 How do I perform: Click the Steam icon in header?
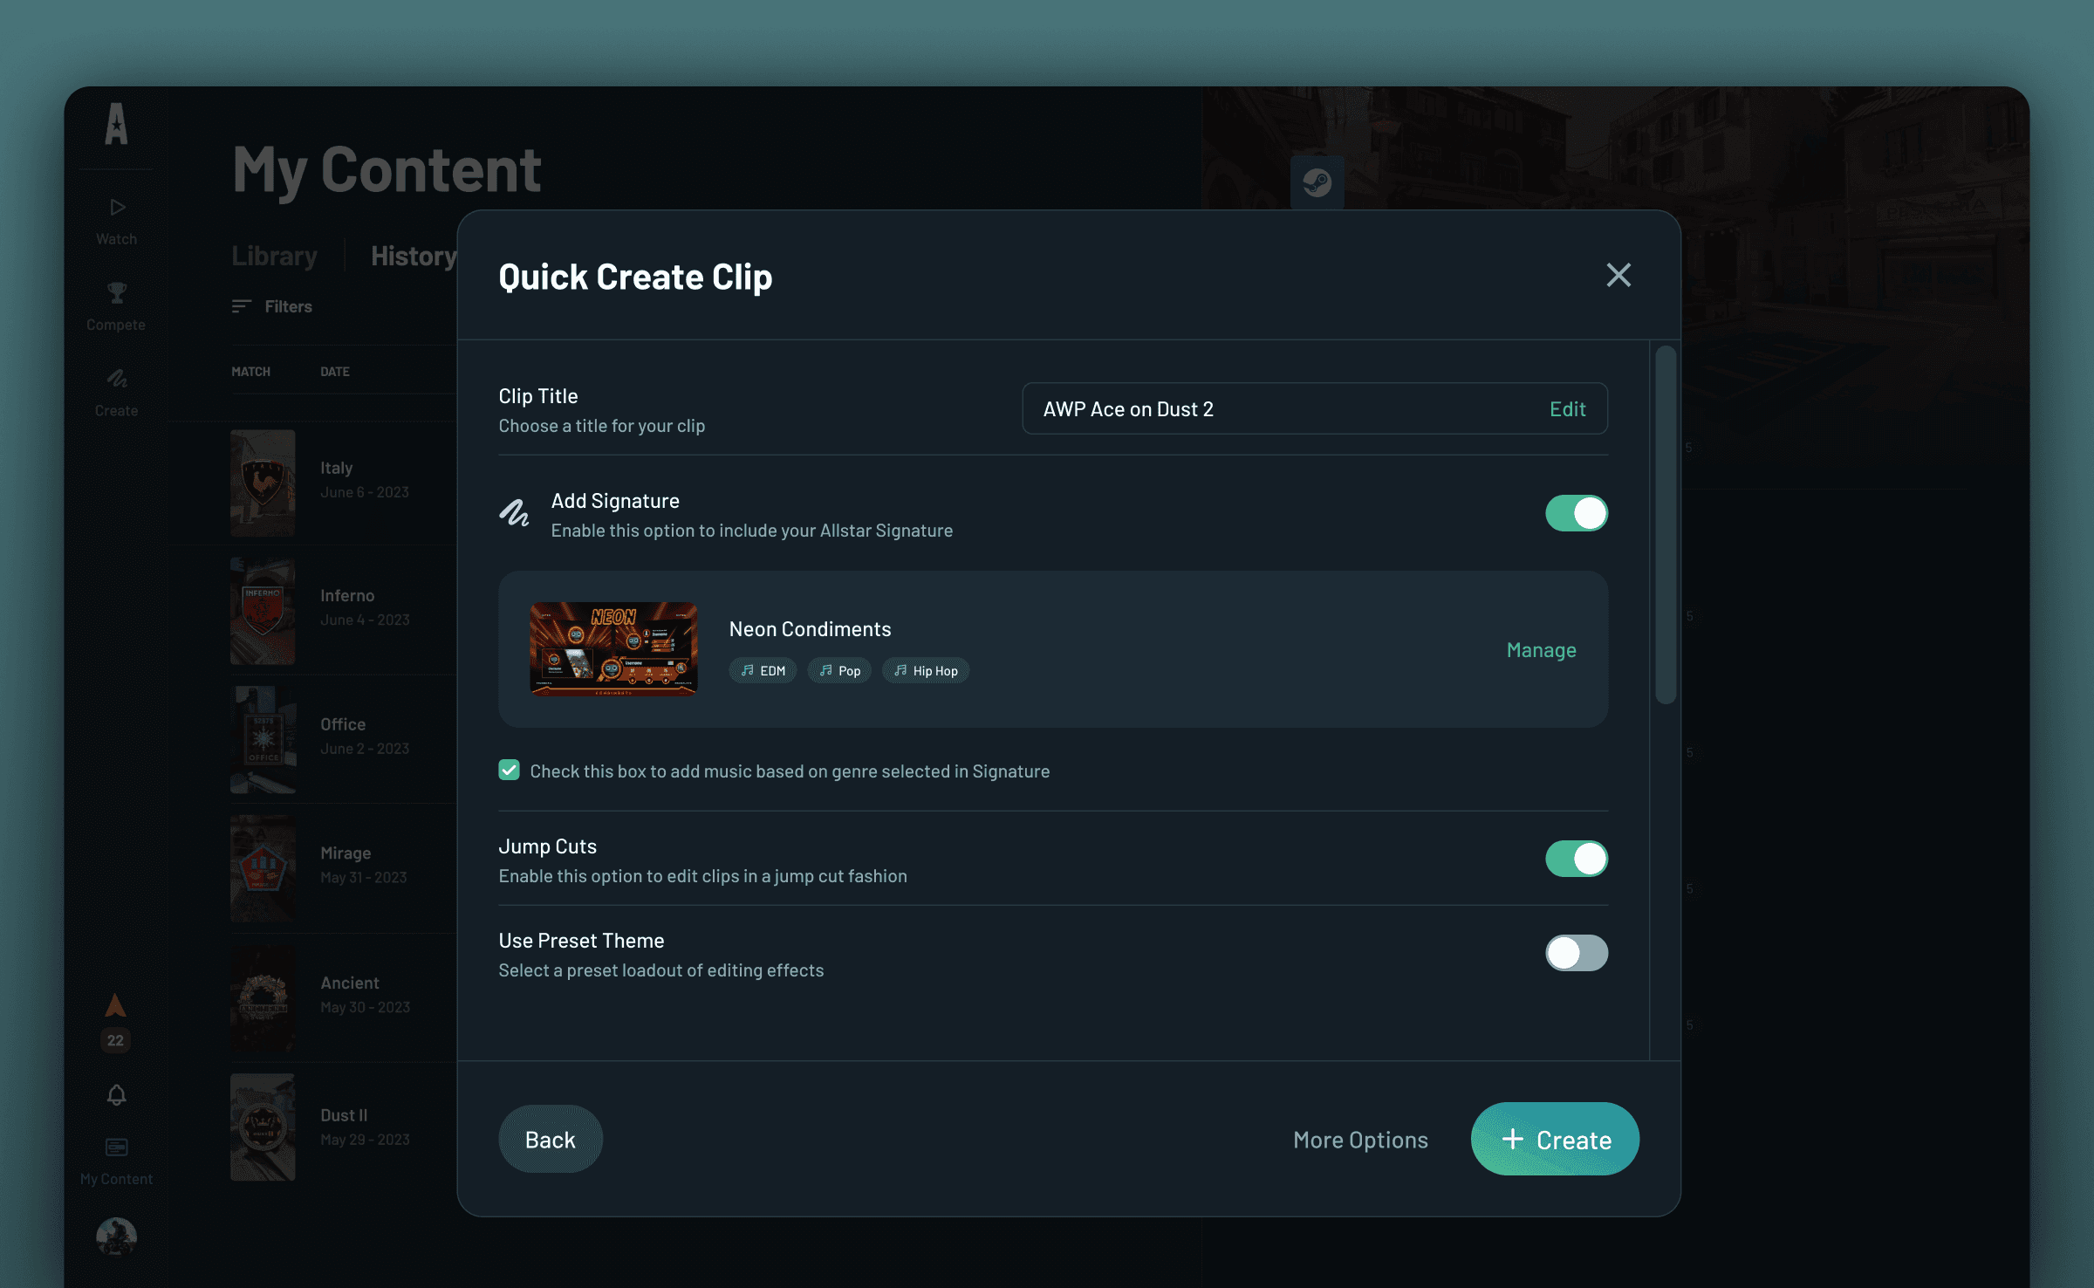(x=1317, y=182)
